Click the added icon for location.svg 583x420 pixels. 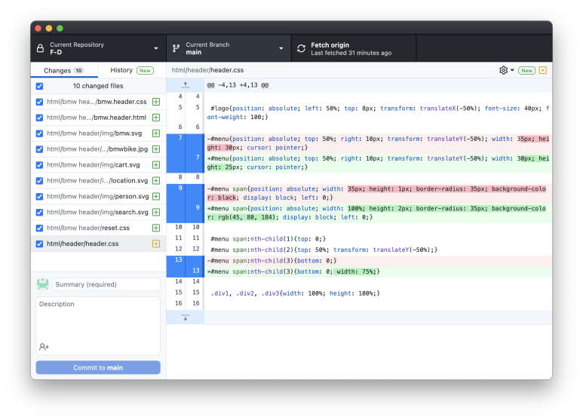(156, 181)
